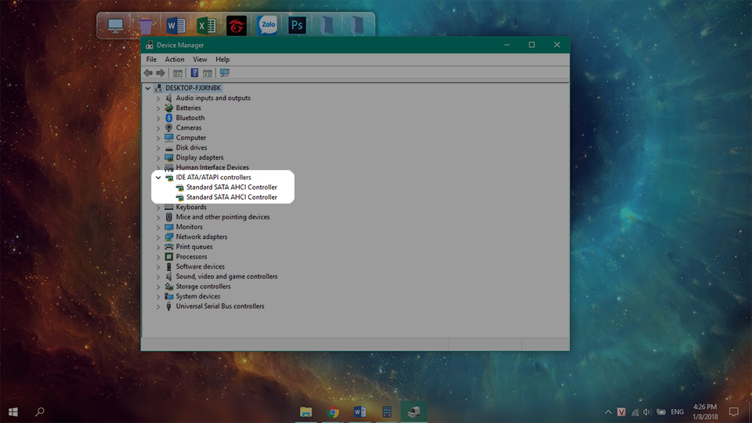Expand the Monitors category arrow
Image resolution: width=752 pixels, height=423 pixels.
click(x=158, y=227)
